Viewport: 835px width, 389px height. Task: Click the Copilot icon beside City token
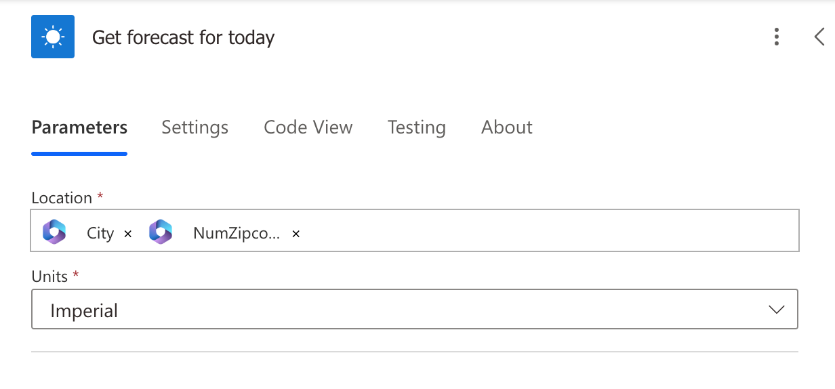pyautogui.click(x=54, y=232)
